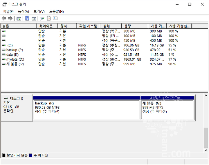
Task: Sort by the 파일 시스템 column header
Action: (88, 26)
